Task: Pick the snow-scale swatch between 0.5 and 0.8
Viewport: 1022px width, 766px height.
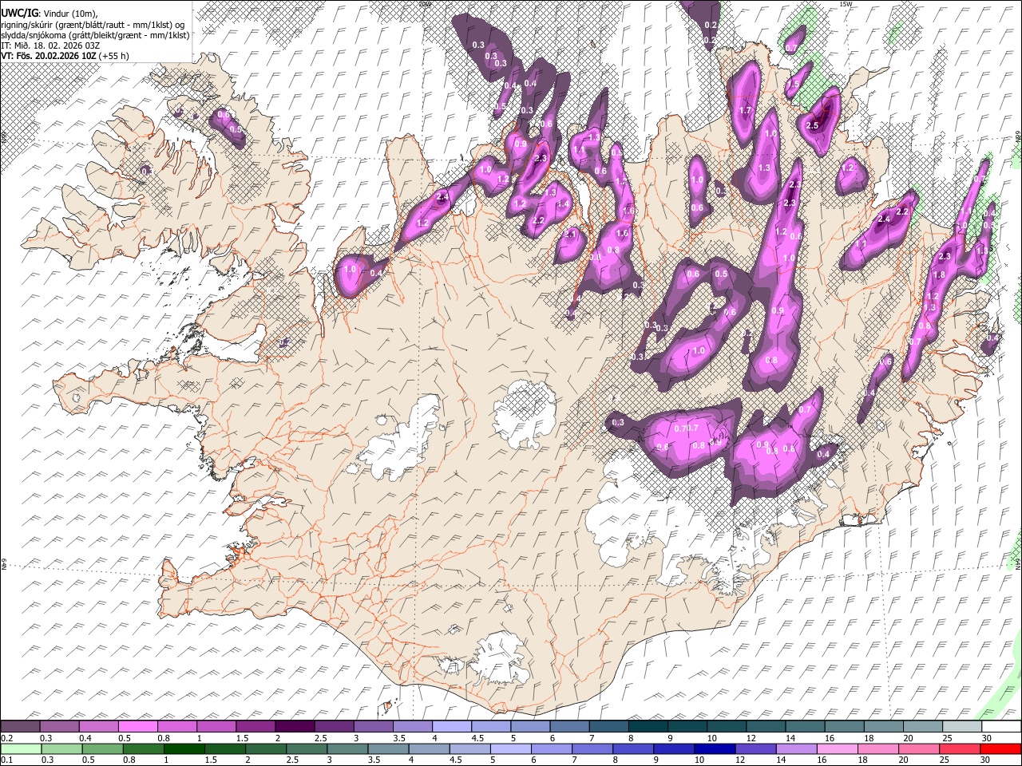Action: click(137, 726)
